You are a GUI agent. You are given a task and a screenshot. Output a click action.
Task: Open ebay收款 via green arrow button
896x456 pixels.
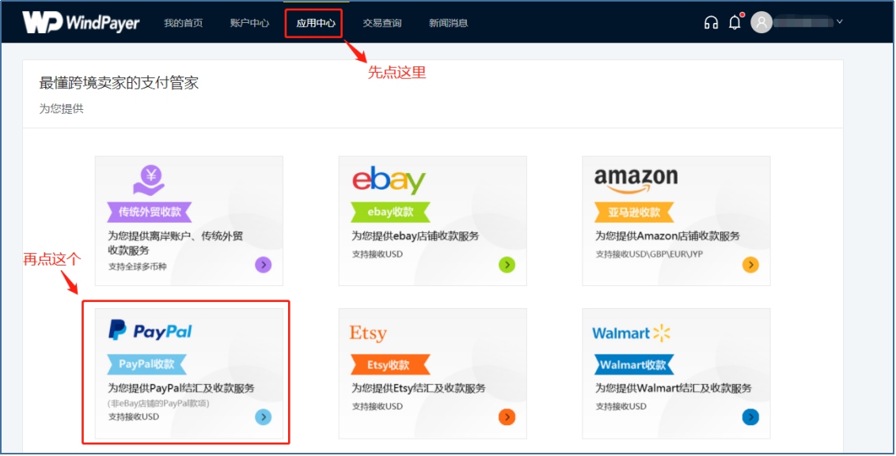507,265
